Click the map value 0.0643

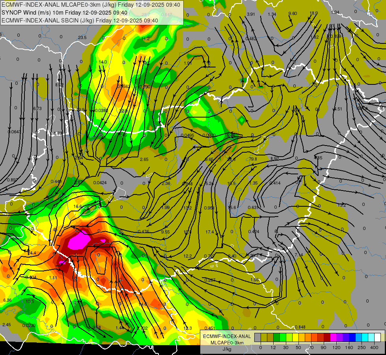(14, 132)
